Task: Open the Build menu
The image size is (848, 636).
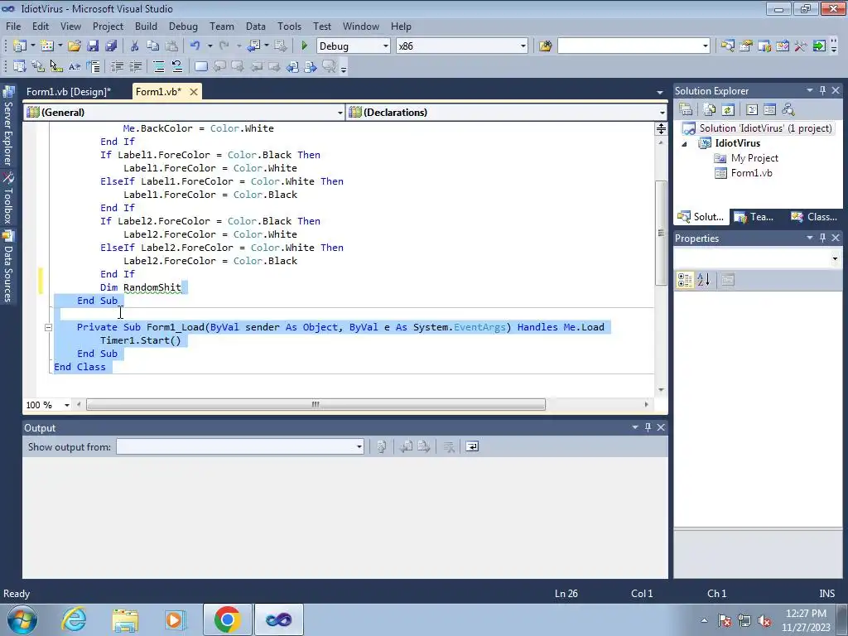Action: pos(146,26)
